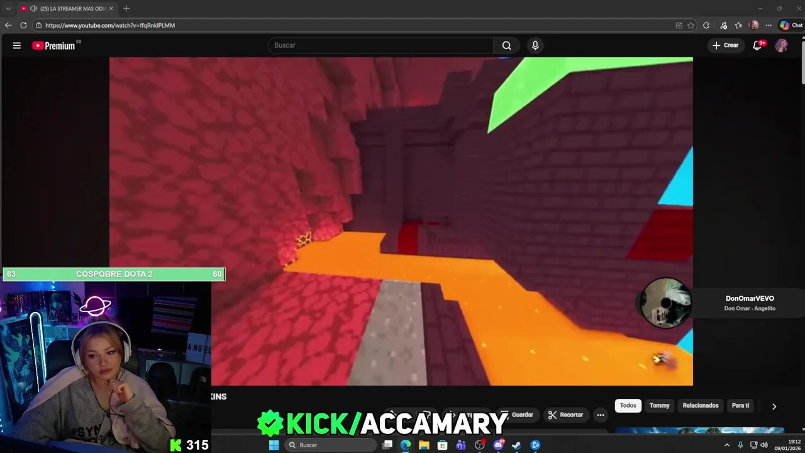Select the address bar URL

110,25
